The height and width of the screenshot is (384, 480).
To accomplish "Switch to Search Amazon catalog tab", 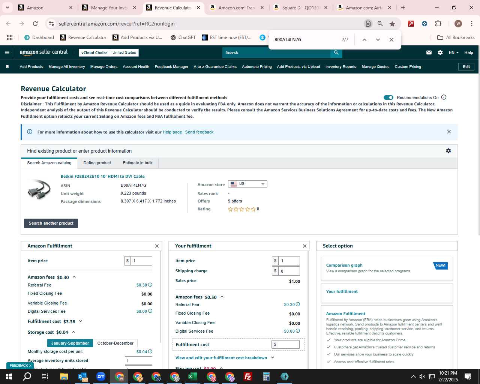I will point(49,163).
